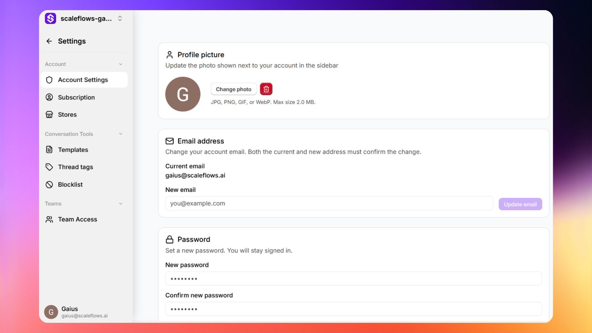
Task: Click the Teams section label
Action: (x=53, y=203)
